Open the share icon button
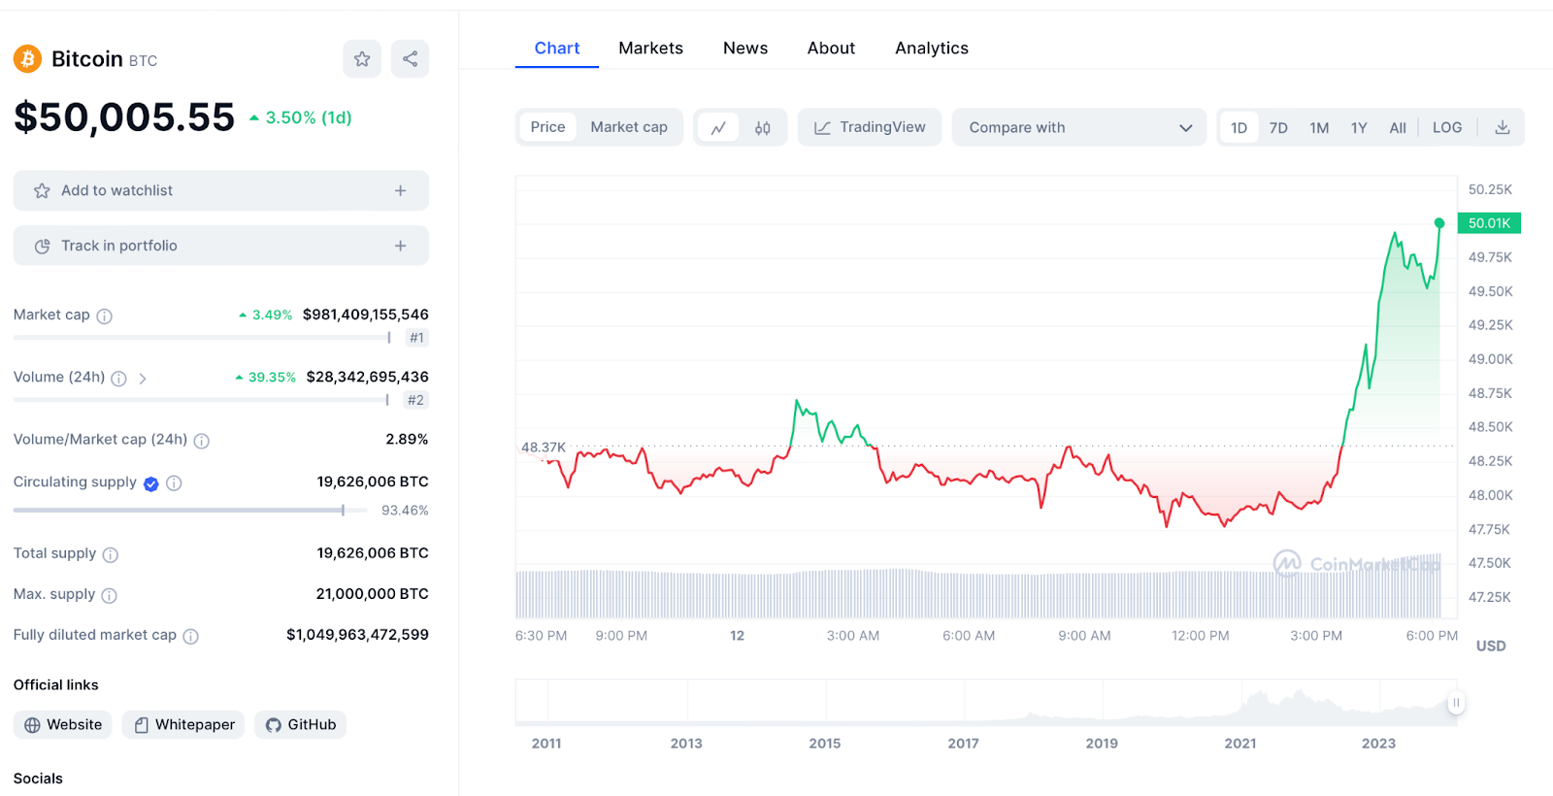The height and width of the screenshot is (796, 1553). (411, 59)
